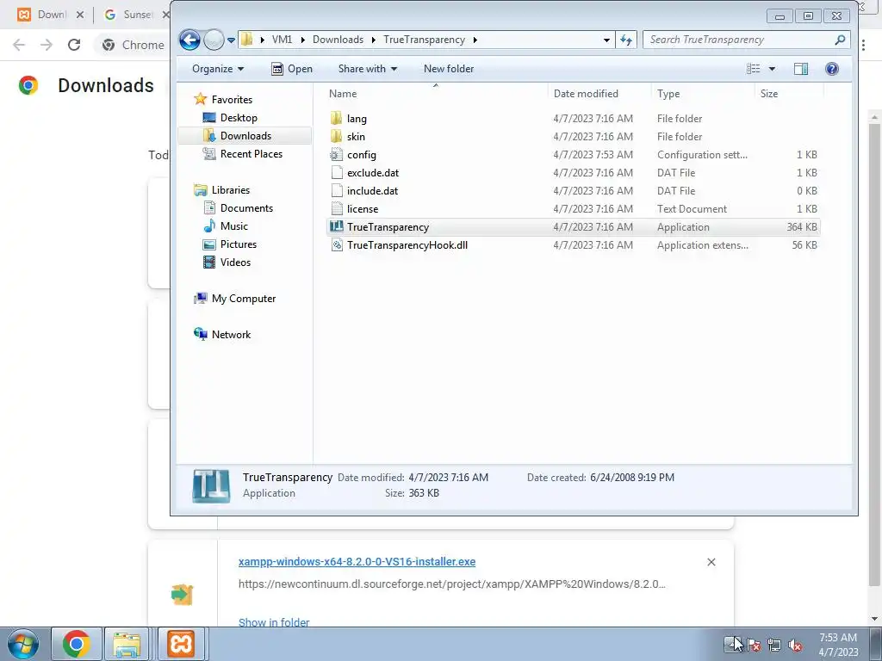Image resolution: width=882 pixels, height=661 pixels.
Task: Refresh the TrueTransparency folder view
Action: pyautogui.click(x=626, y=40)
